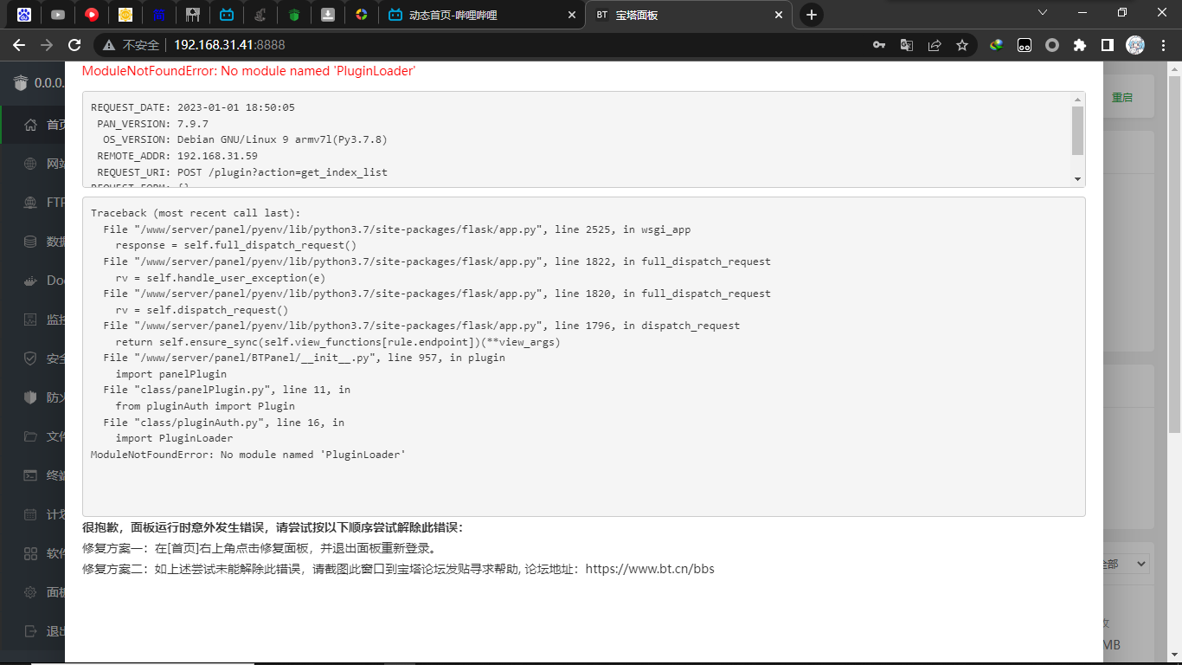Click the translate page icon

907,45
